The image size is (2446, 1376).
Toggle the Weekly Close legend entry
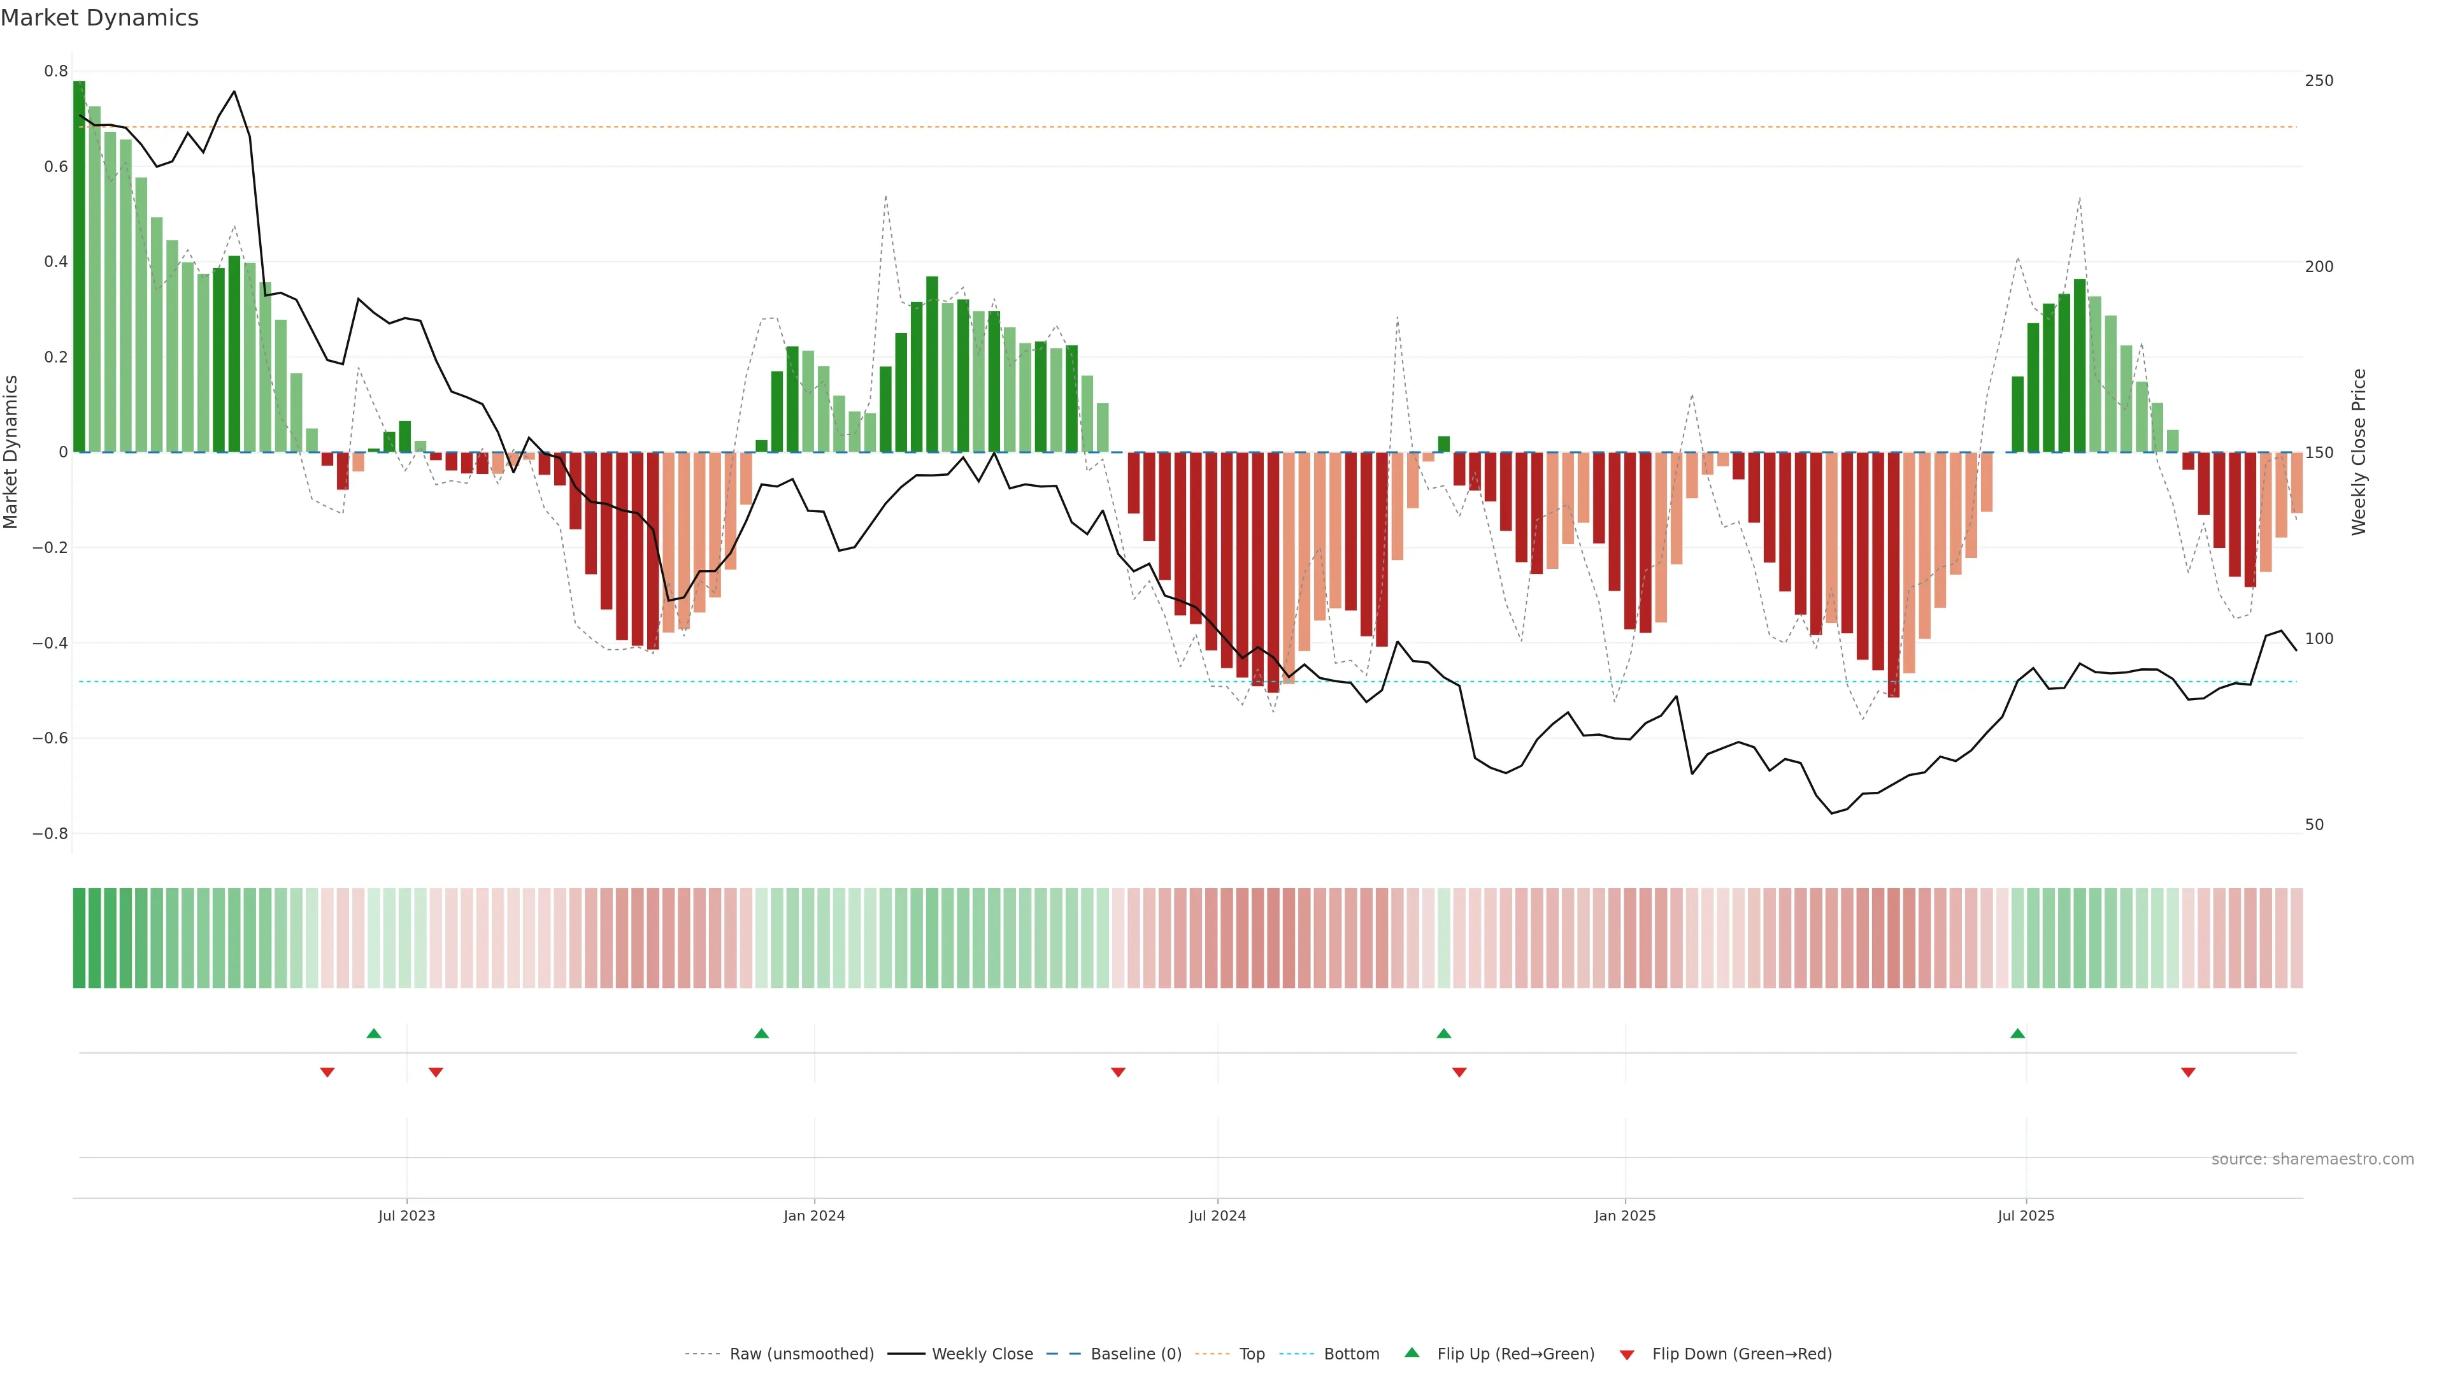(x=982, y=1354)
